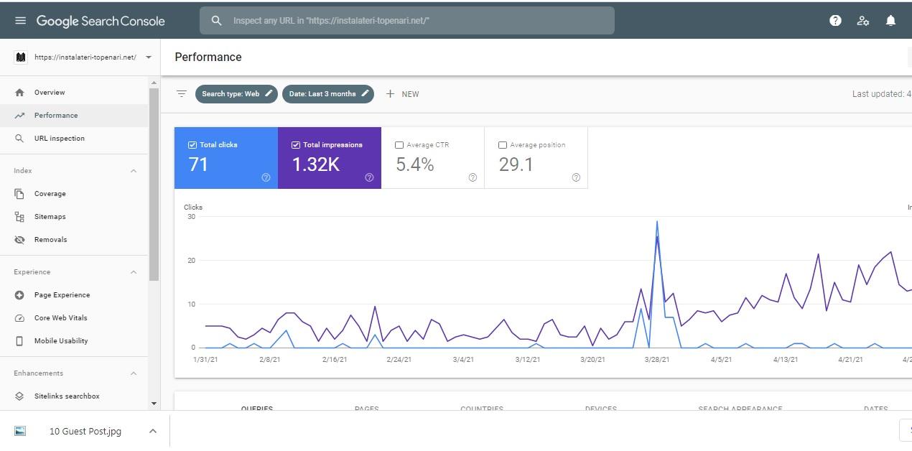The image size is (912, 451).
Task: Check Average position card
Action: (x=503, y=144)
